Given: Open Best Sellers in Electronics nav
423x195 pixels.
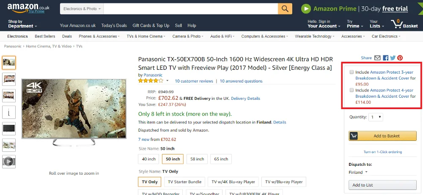Looking at the screenshot, I should tap(45, 36).
